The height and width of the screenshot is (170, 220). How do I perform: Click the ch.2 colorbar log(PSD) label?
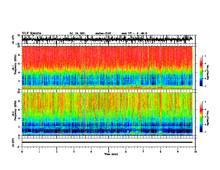click(x=208, y=118)
